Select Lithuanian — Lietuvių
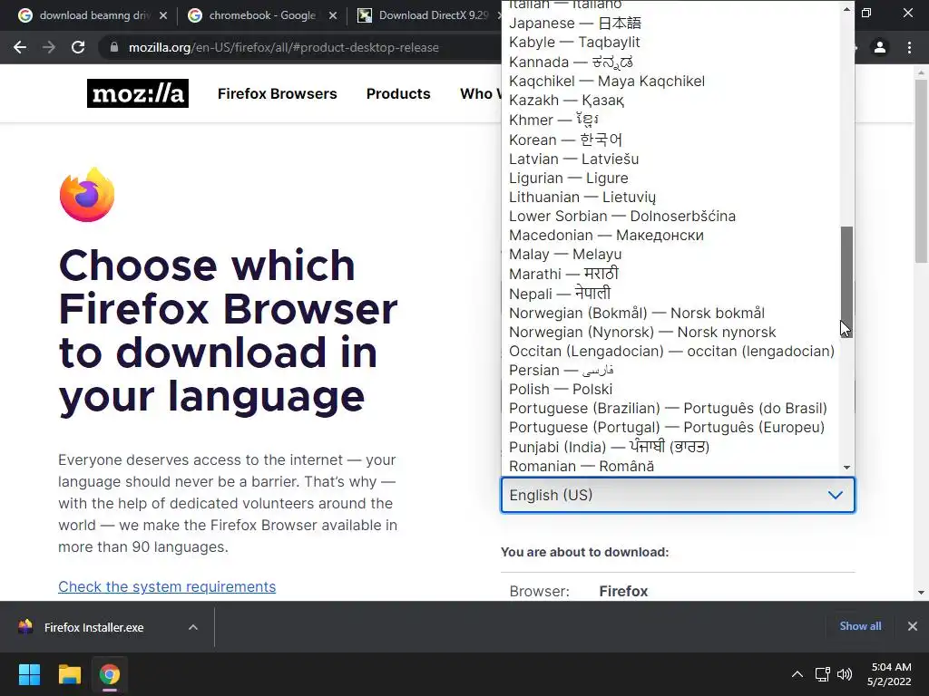The width and height of the screenshot is (929, 696). coord(670,197)
